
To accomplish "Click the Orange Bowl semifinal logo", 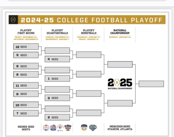I will click(x=84, y=128).
